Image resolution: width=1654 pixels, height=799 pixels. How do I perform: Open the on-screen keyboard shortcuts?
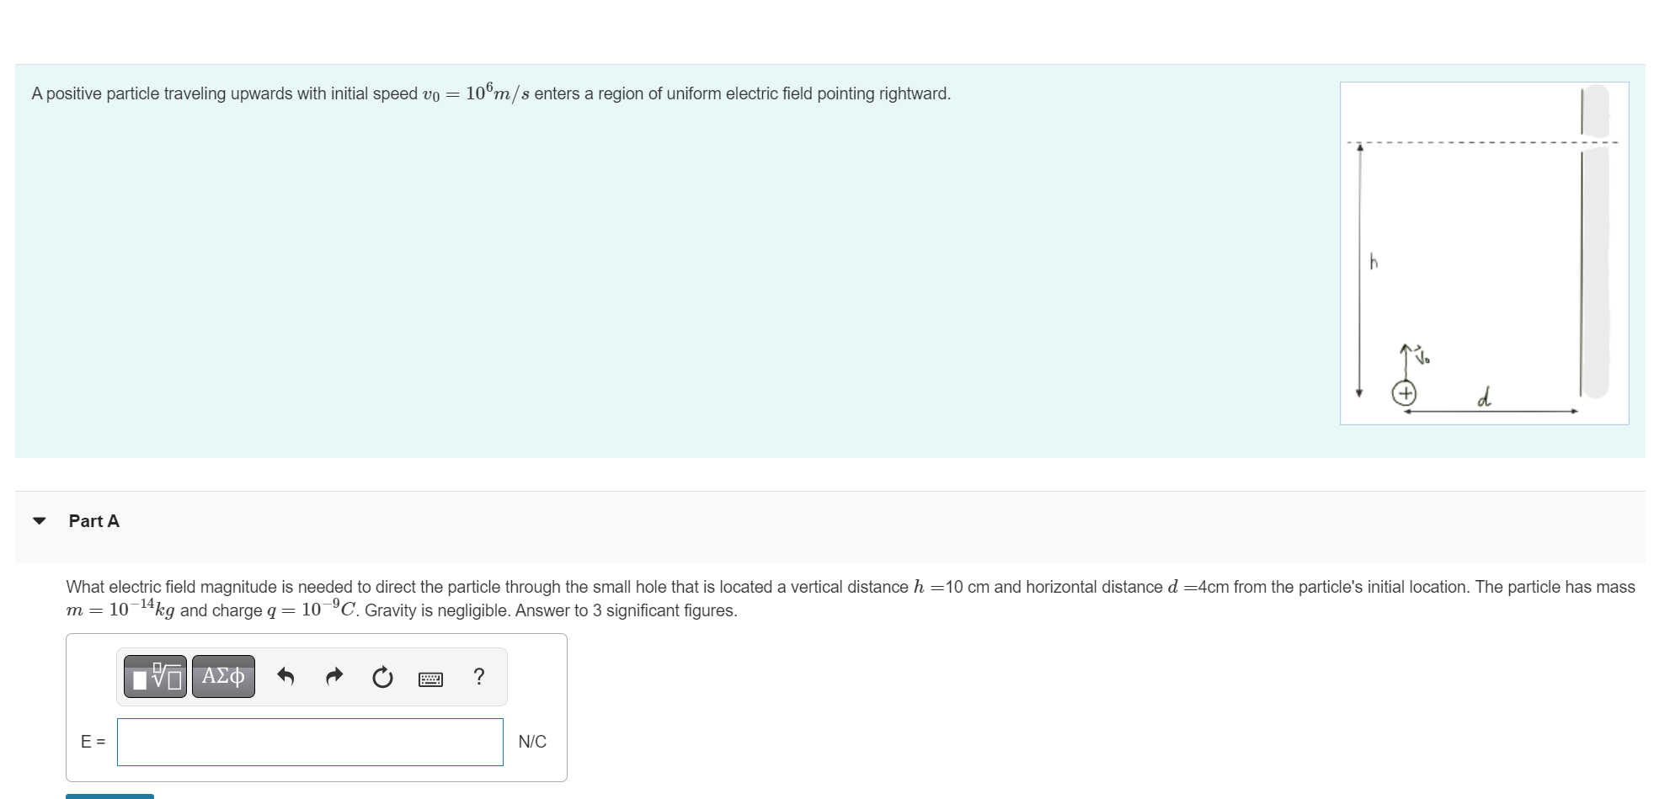tap(430, 678)
